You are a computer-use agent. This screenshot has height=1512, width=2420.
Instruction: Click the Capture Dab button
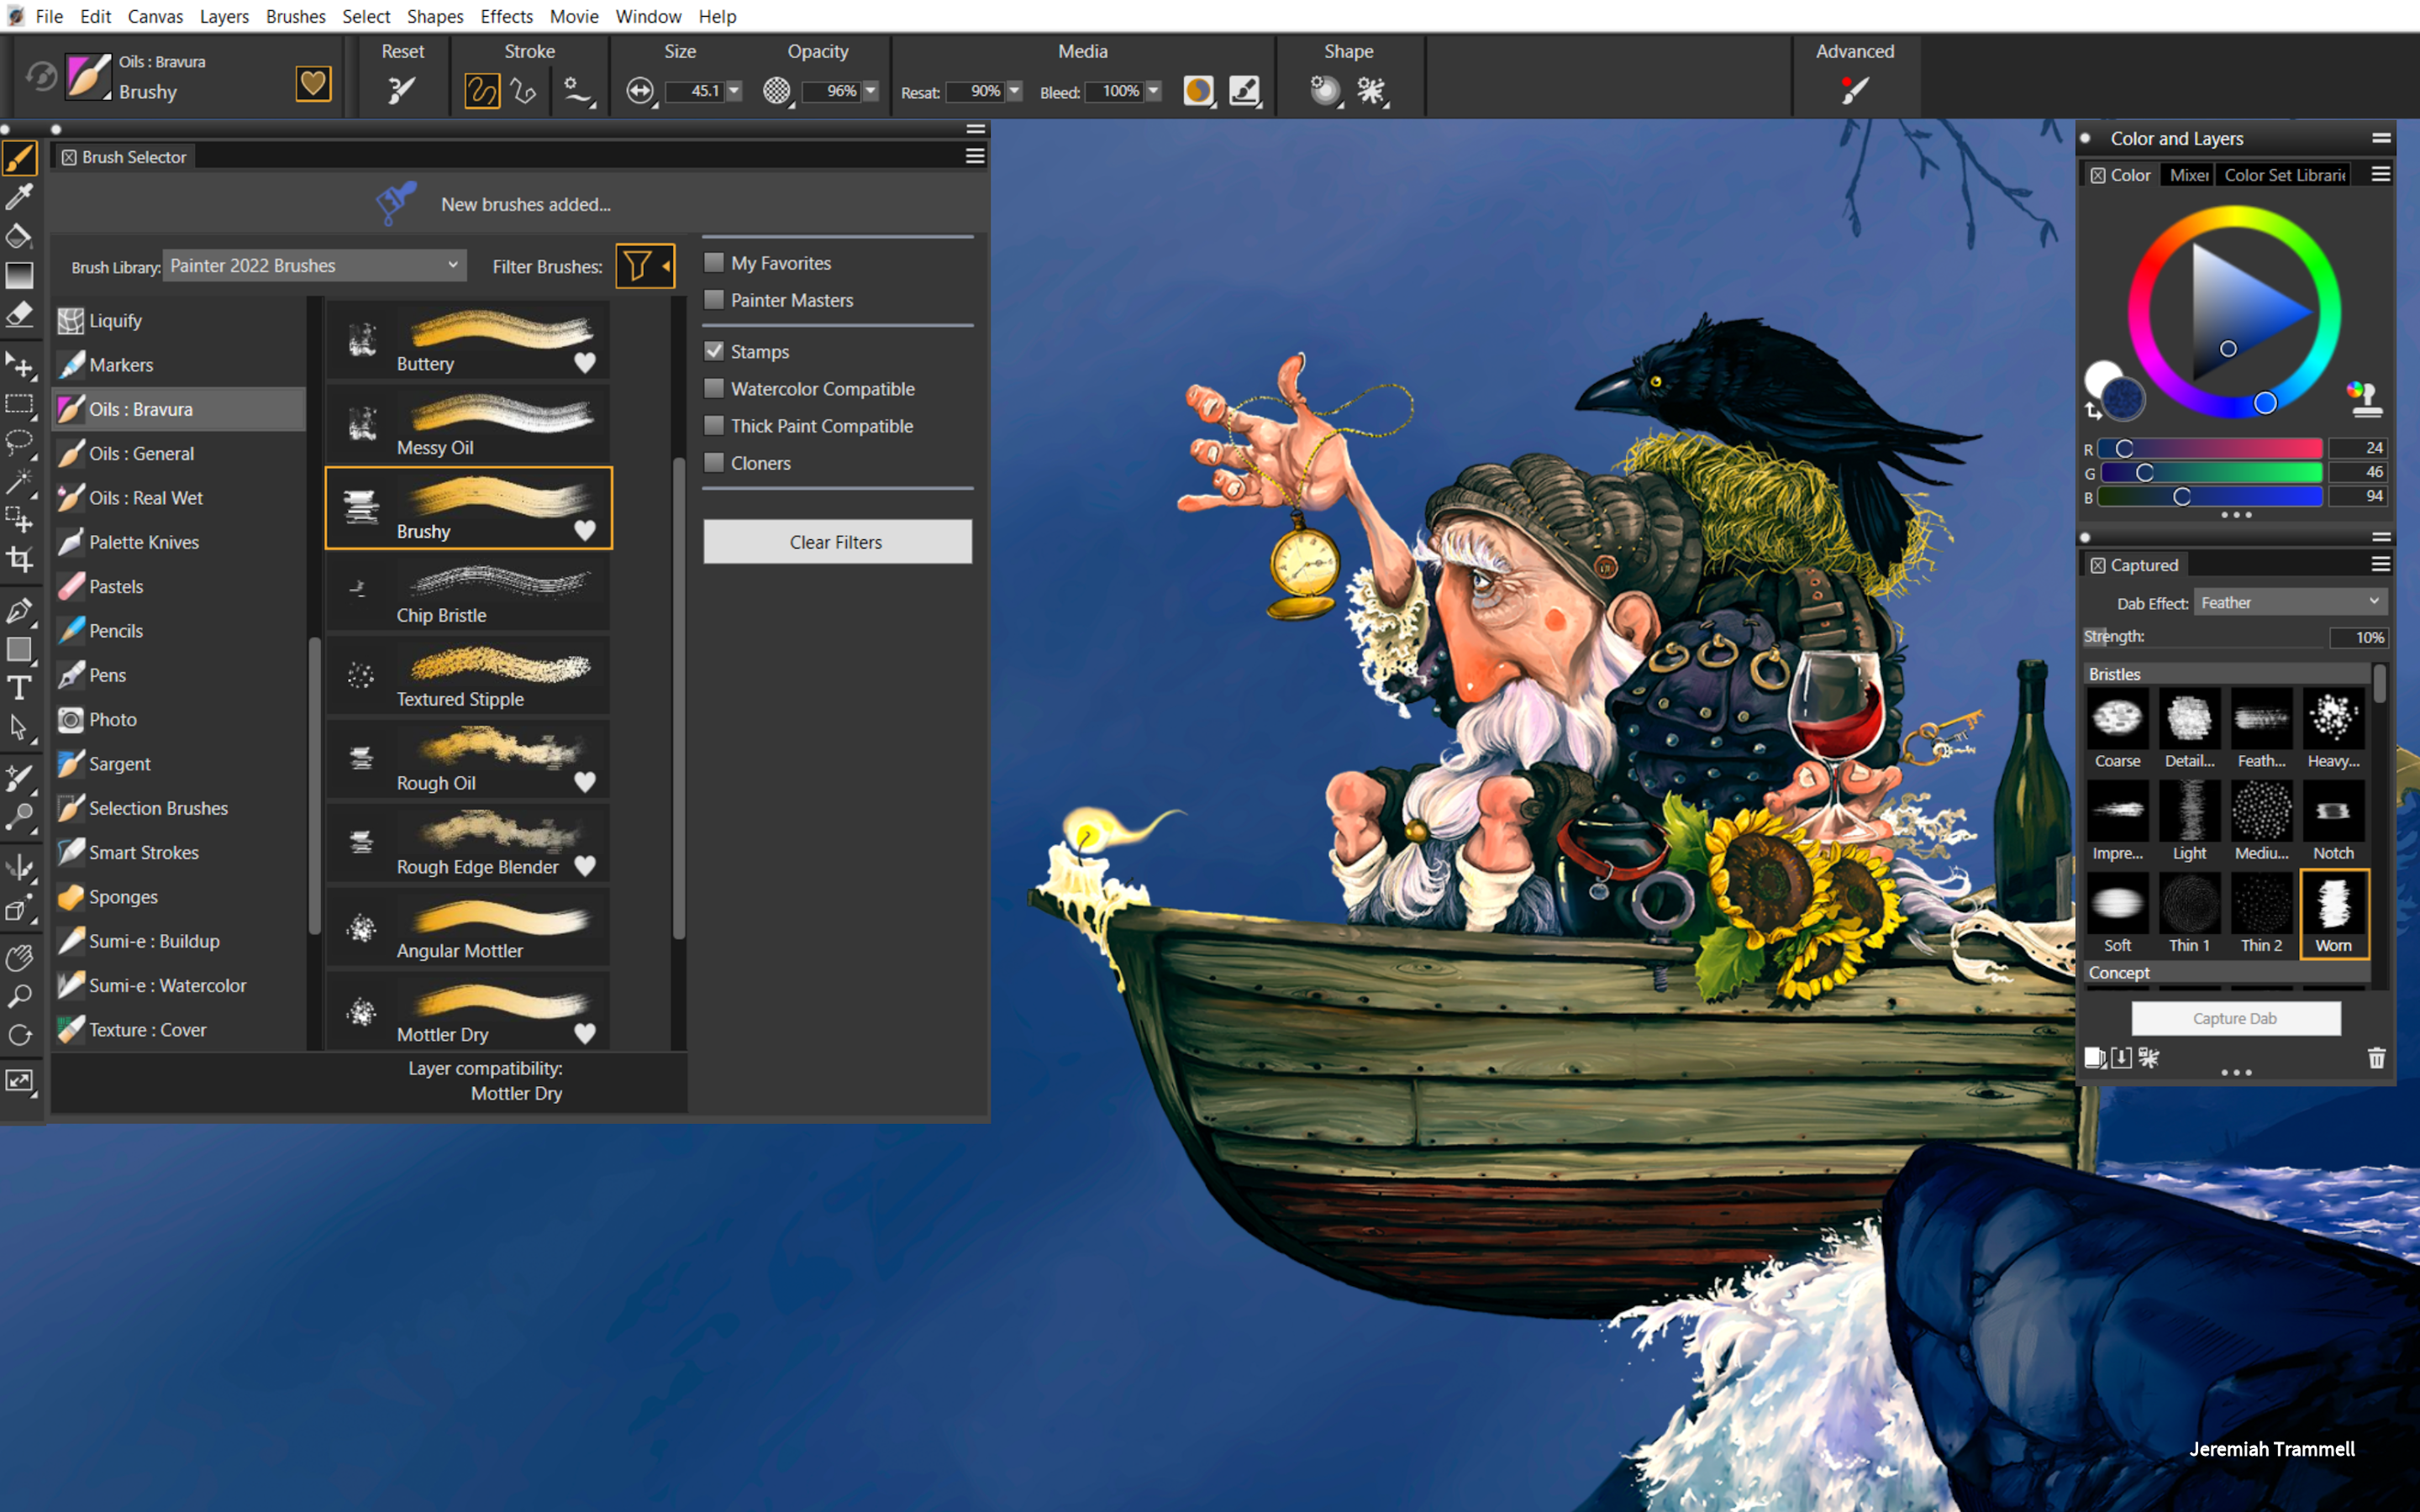[2237, 1017]
